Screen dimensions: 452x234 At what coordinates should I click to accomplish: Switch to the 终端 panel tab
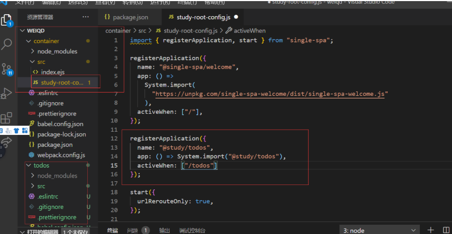[113, 230]
